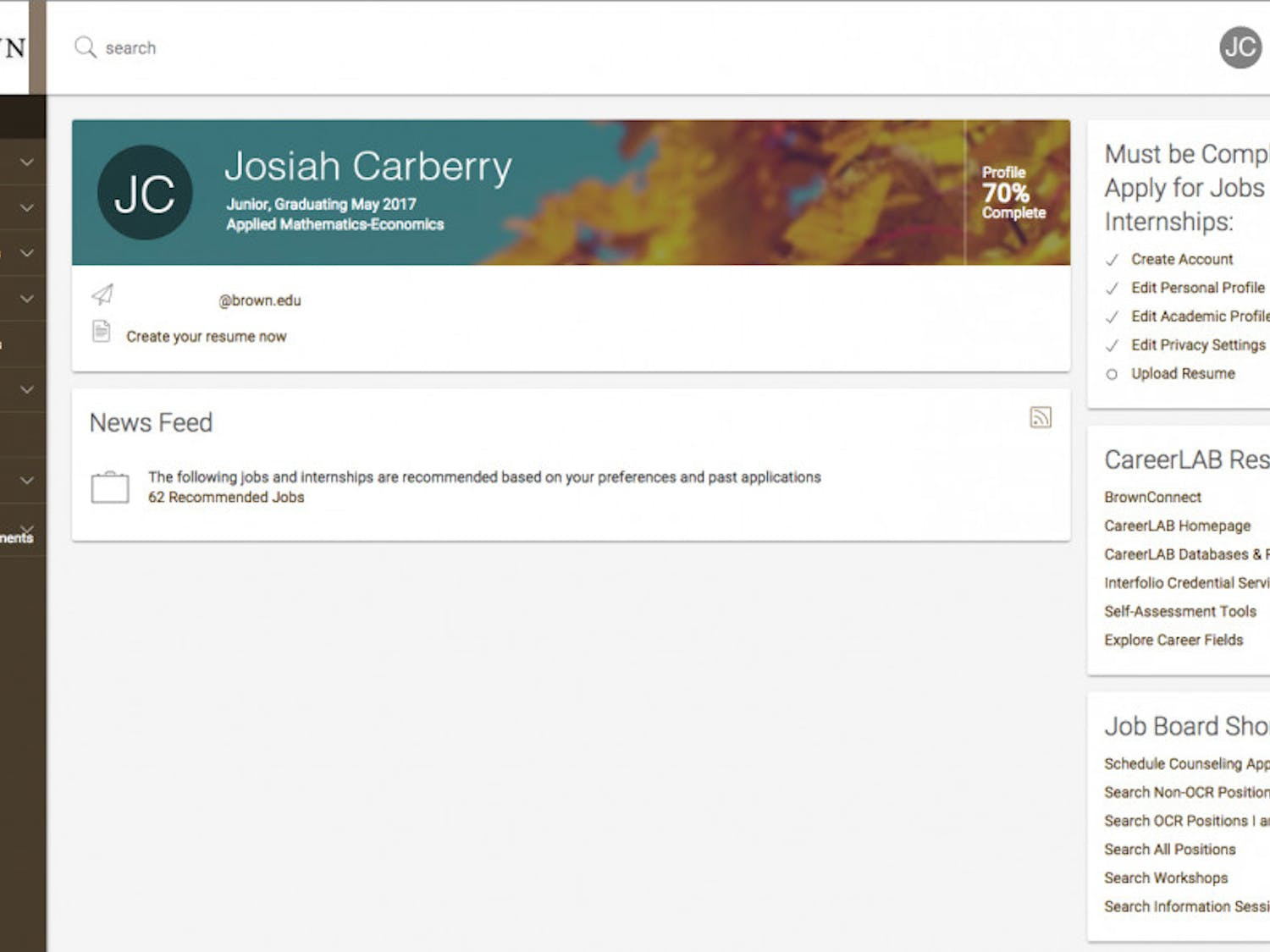
Task: Open the 62 Recommended Jobs link
Action: click(225, 497)
